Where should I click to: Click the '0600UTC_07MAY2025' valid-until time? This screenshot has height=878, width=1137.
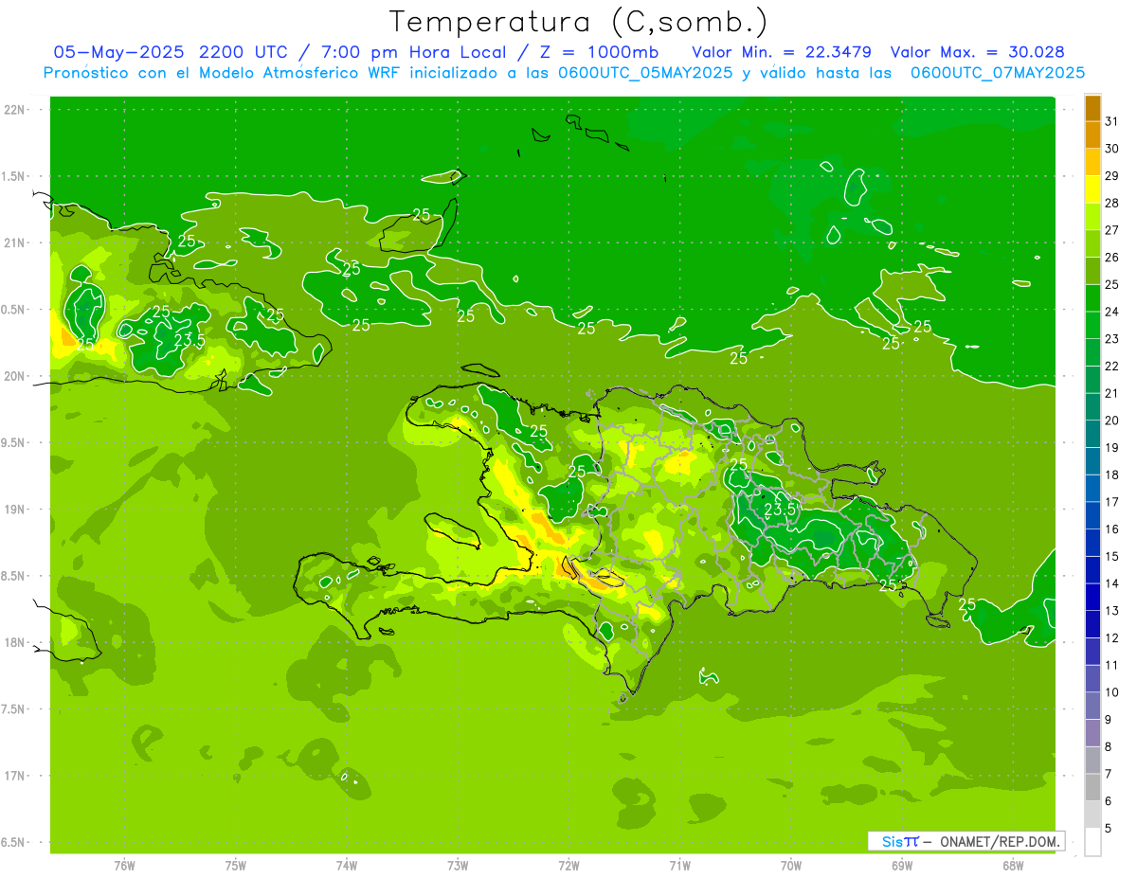point(998,72)
